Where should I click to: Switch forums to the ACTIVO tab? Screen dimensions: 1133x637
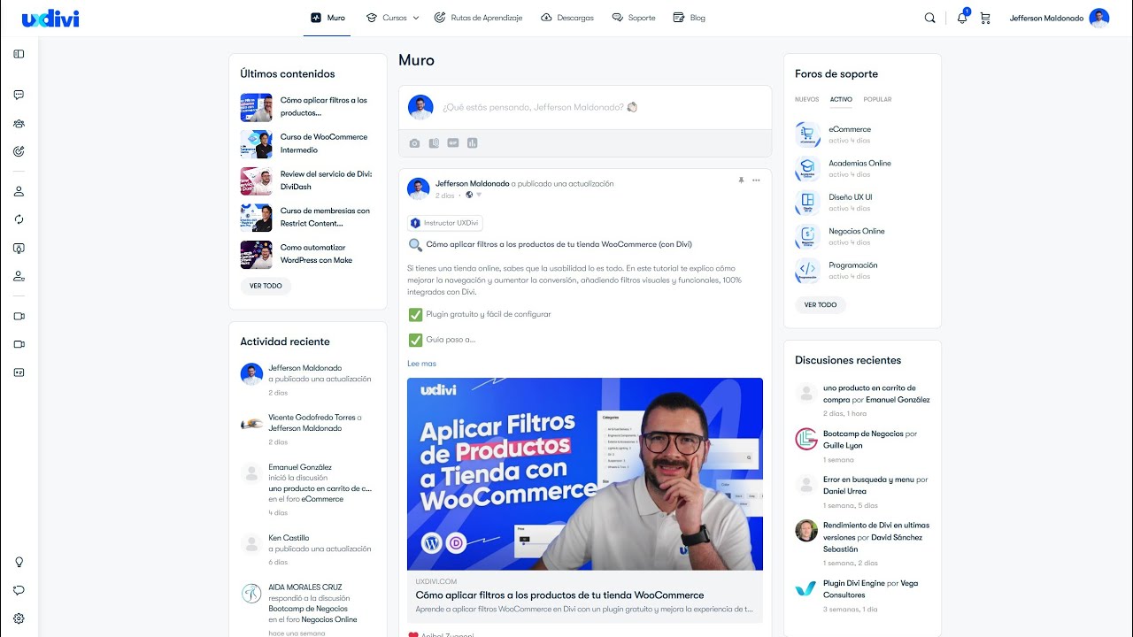841,100
